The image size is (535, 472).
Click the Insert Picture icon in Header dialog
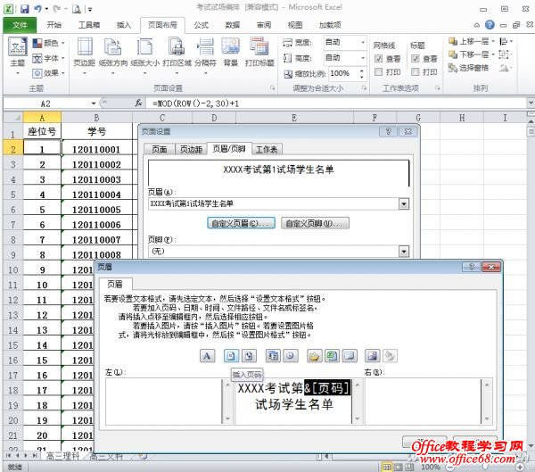pos(372,356)
